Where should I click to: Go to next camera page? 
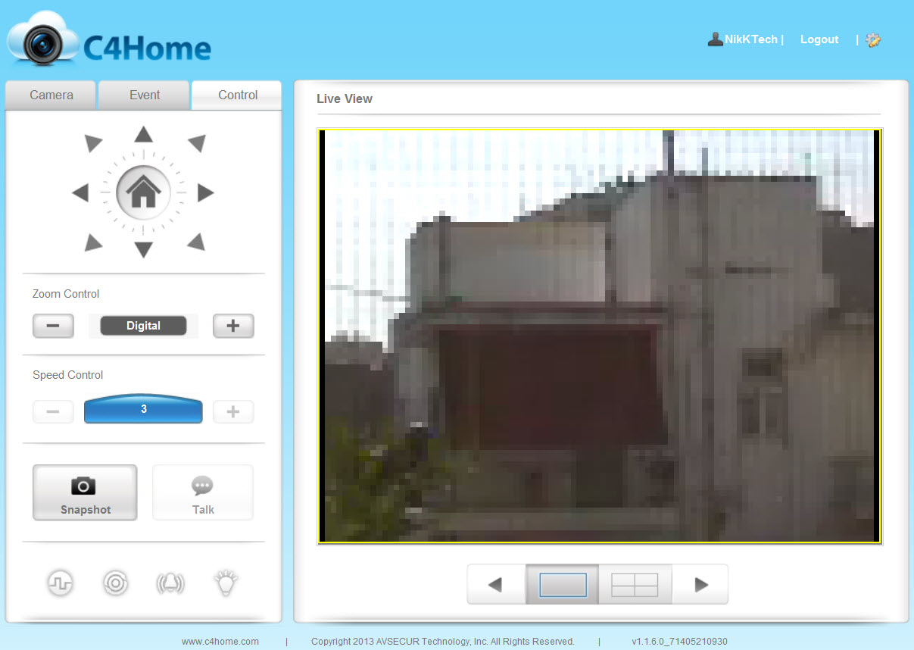[701, 585]
